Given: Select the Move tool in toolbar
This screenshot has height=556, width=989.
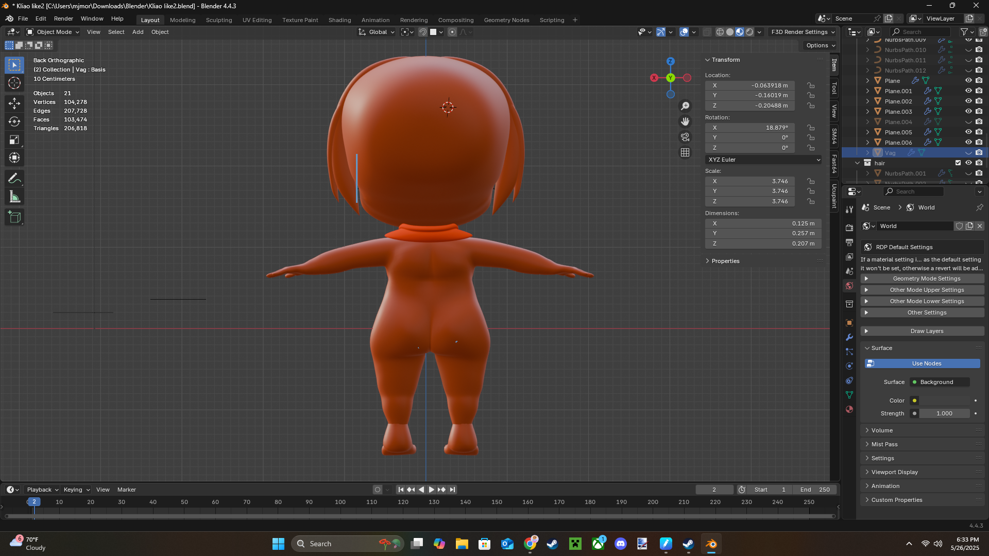Looking at the screenshot, I should (14, 103).
